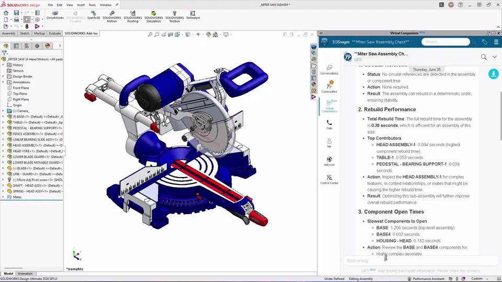The image size is (502, 282).
Task: Open Me in 3DSwym sidebar
Action: coord(329,143)
